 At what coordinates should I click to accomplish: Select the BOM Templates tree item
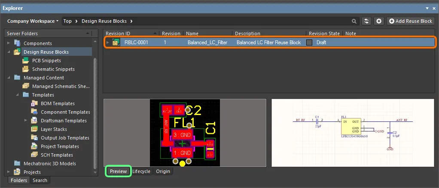tap(58, 103)
